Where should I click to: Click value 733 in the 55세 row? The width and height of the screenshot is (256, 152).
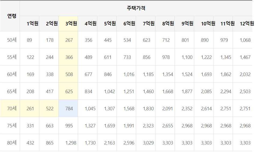127,57
